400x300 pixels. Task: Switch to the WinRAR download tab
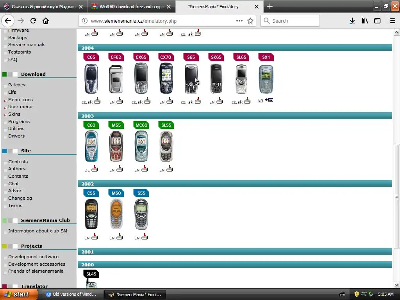click(131, 7)
